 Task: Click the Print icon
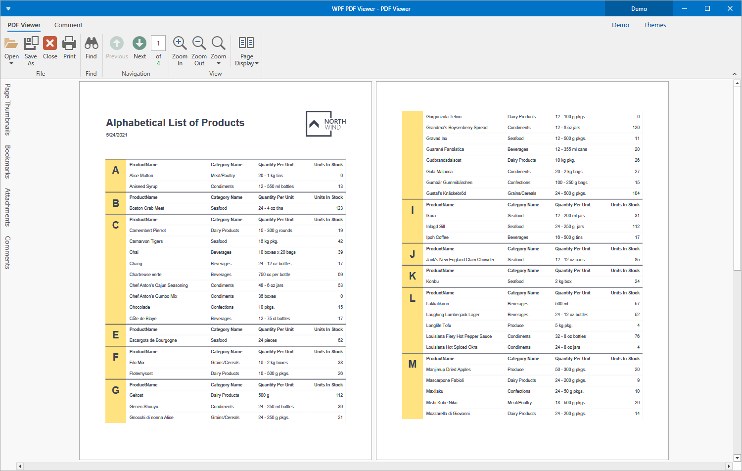click(x=69, y=44)
